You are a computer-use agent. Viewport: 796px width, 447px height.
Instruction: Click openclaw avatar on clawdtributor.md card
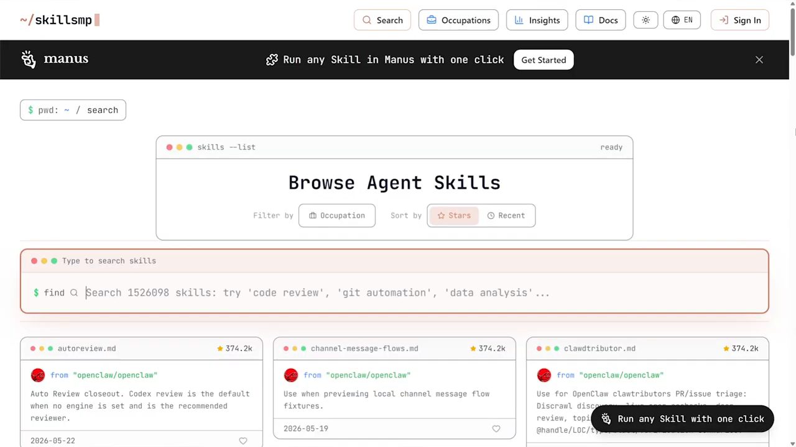544,375
